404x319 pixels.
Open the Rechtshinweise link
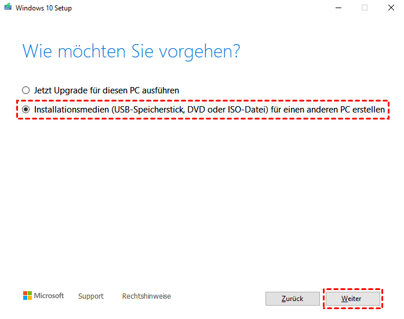146,296
